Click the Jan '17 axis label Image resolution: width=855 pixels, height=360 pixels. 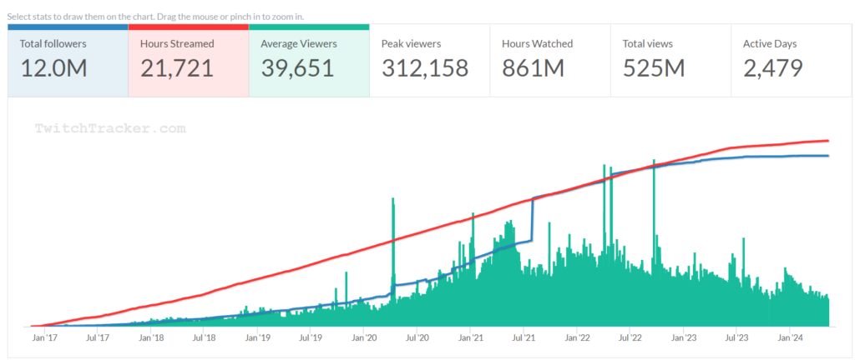[x=45, y=338]
